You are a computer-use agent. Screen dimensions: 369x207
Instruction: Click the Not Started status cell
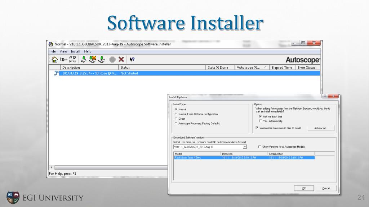tap(129, 73)
